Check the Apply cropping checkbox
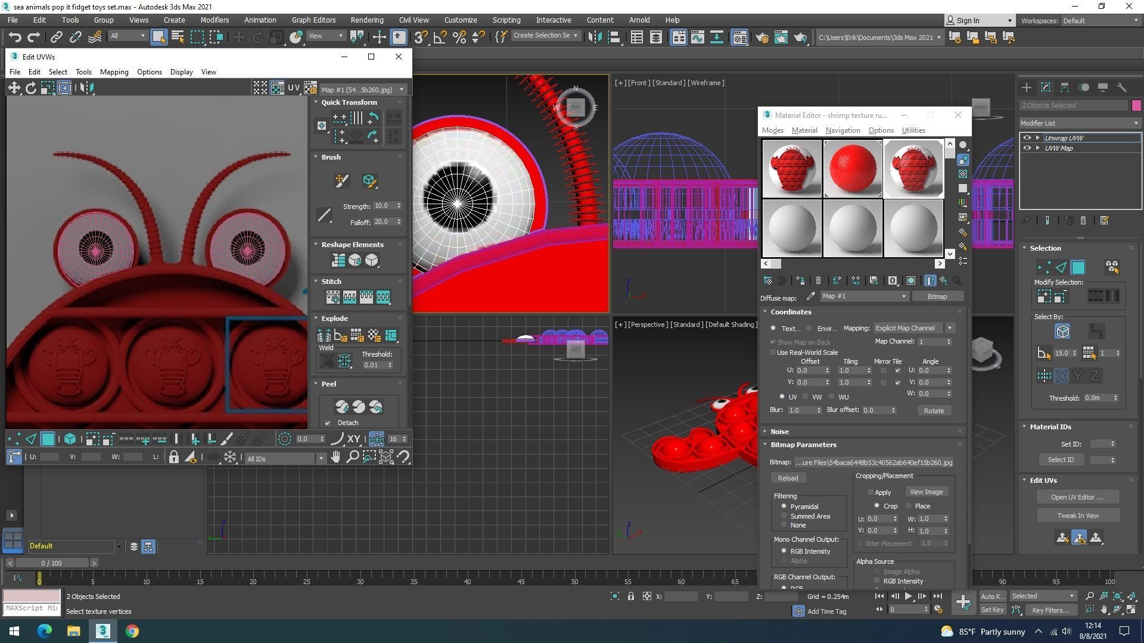 (x=871, y=492)
